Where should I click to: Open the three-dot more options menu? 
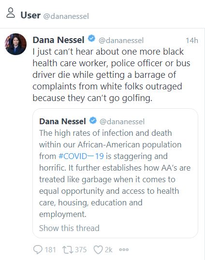tap(124, 249)
